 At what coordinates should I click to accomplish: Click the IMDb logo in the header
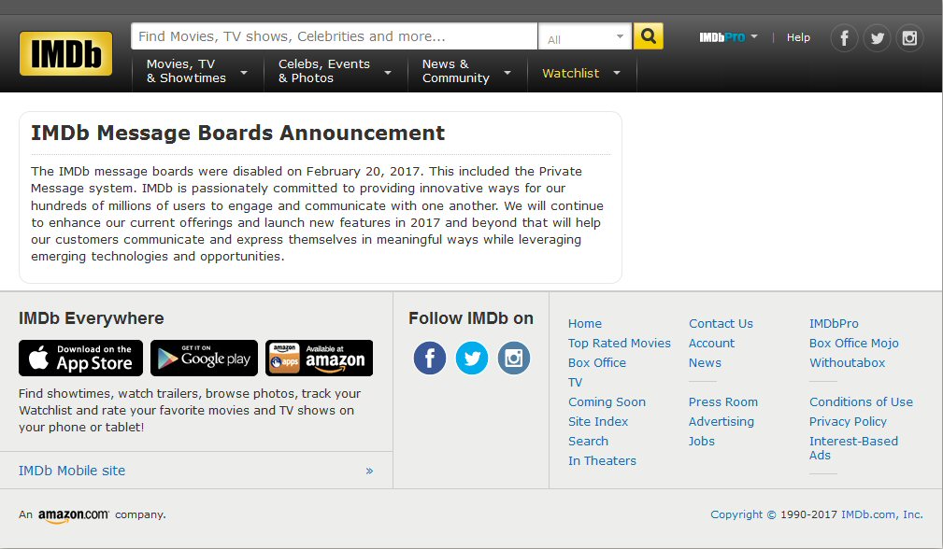point(65,54)
